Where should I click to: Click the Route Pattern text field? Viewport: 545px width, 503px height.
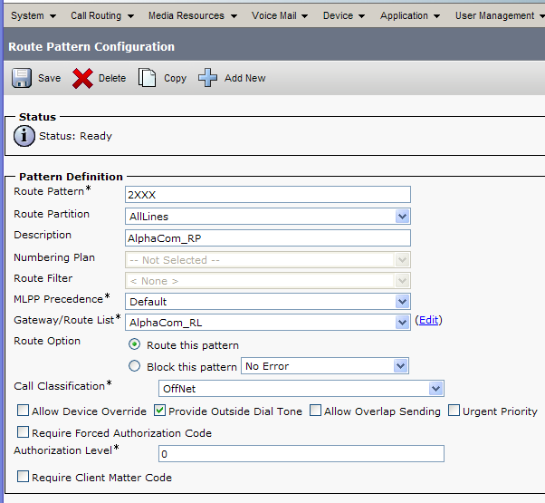[x=267, y=194]
